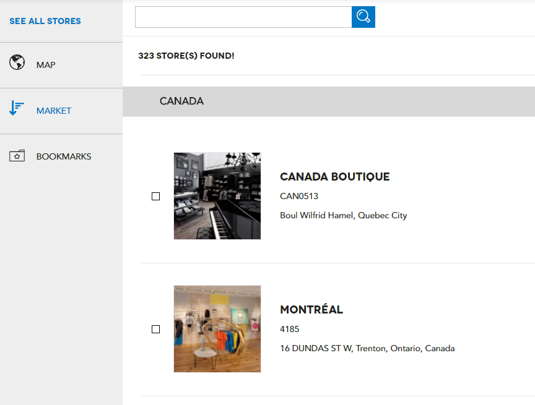This screenshot has width=535, height=405.
Task: Click into the store search field
Action: coord(243,17)
